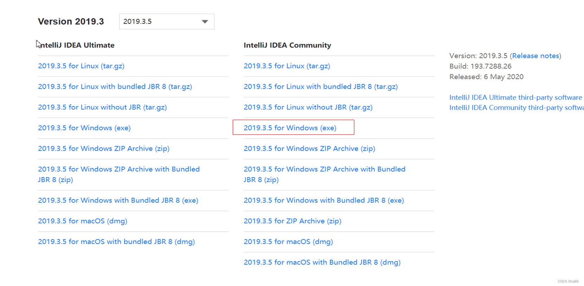Download Community 2019.3.5 for macOS (dmg)

(288, 242)
